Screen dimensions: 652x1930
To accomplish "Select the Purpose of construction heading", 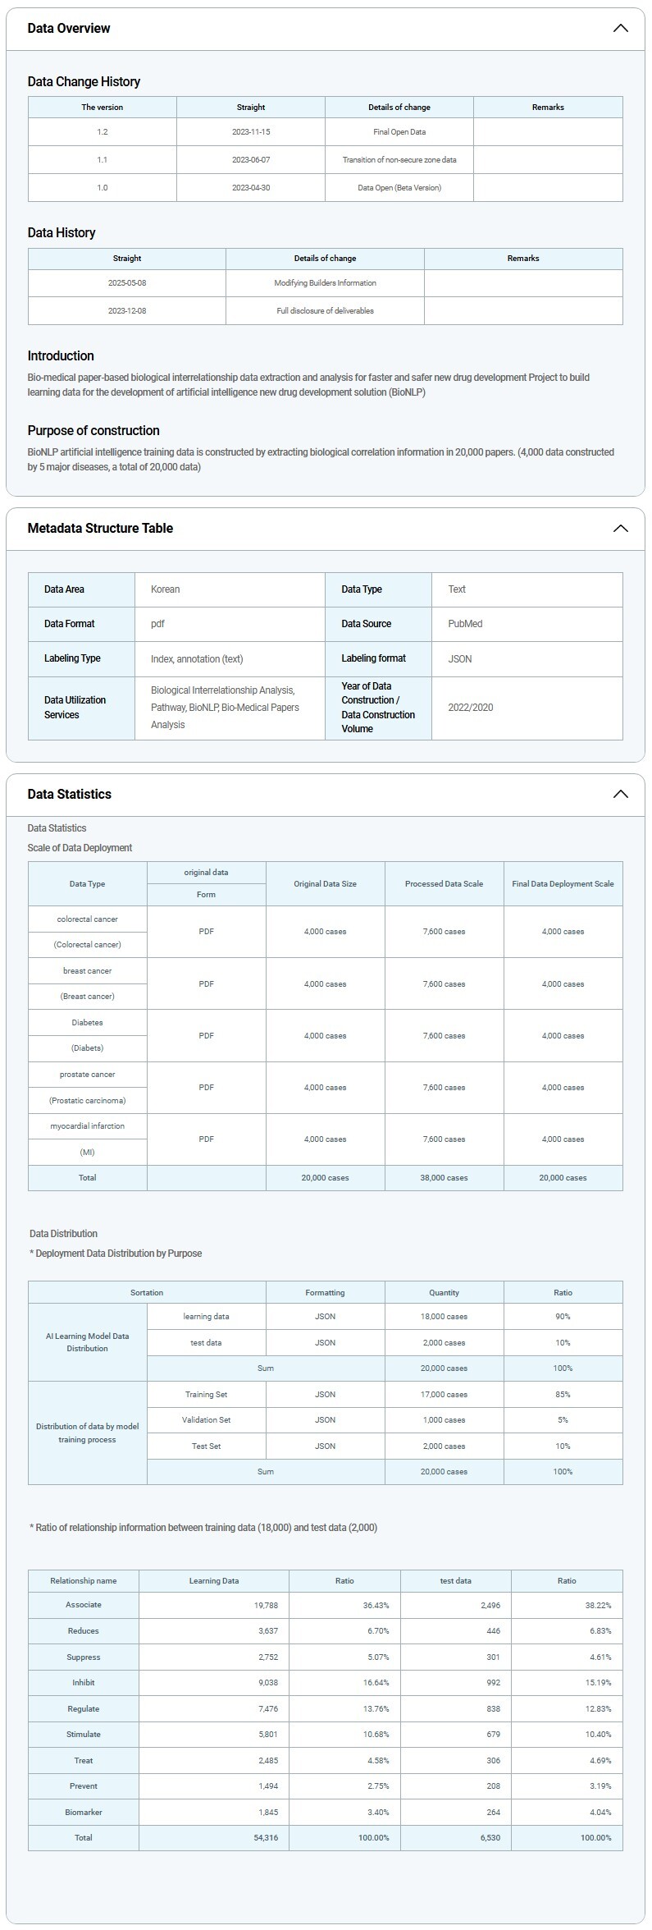I will tap(93, 430).
